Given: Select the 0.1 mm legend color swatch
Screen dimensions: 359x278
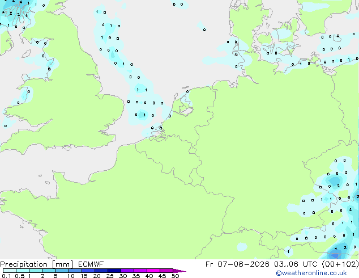Looking at the screenshot, I should click(10, 271).
